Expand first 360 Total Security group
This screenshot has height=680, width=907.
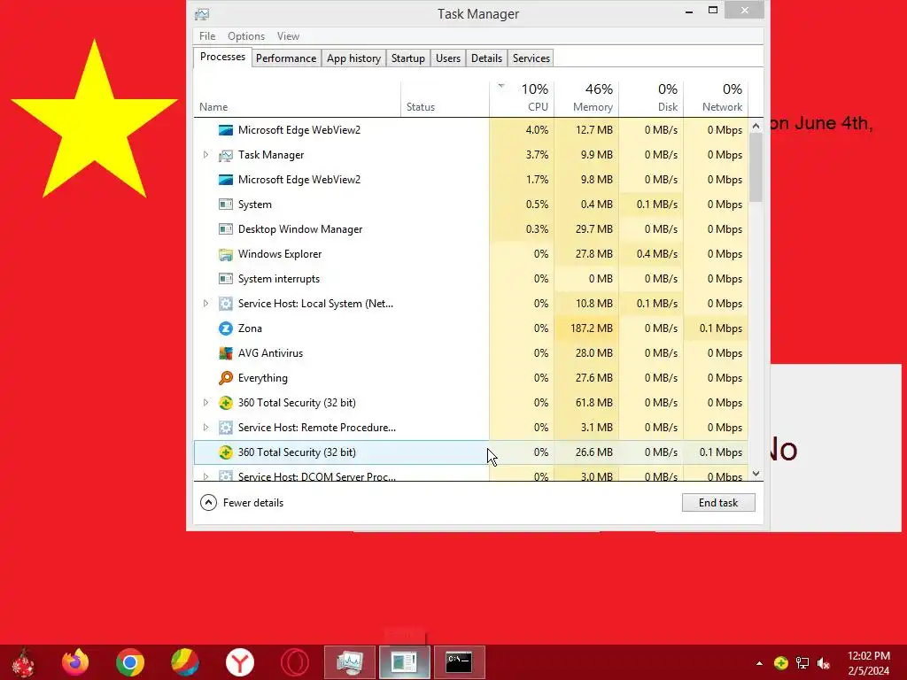coord(205,403)
